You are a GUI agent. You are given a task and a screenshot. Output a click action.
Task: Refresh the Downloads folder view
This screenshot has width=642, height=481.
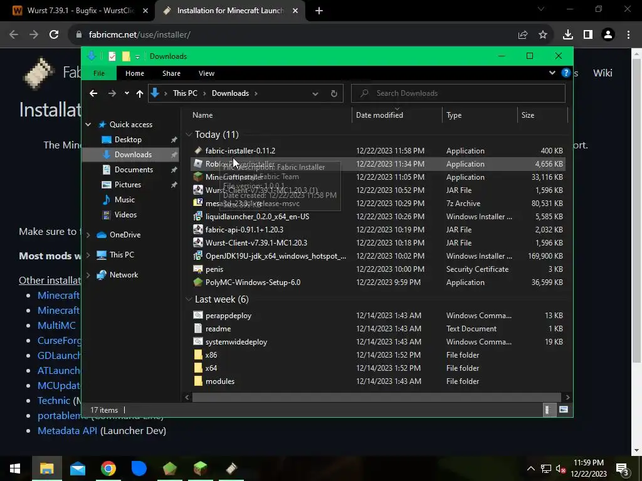tap(334, 93)
